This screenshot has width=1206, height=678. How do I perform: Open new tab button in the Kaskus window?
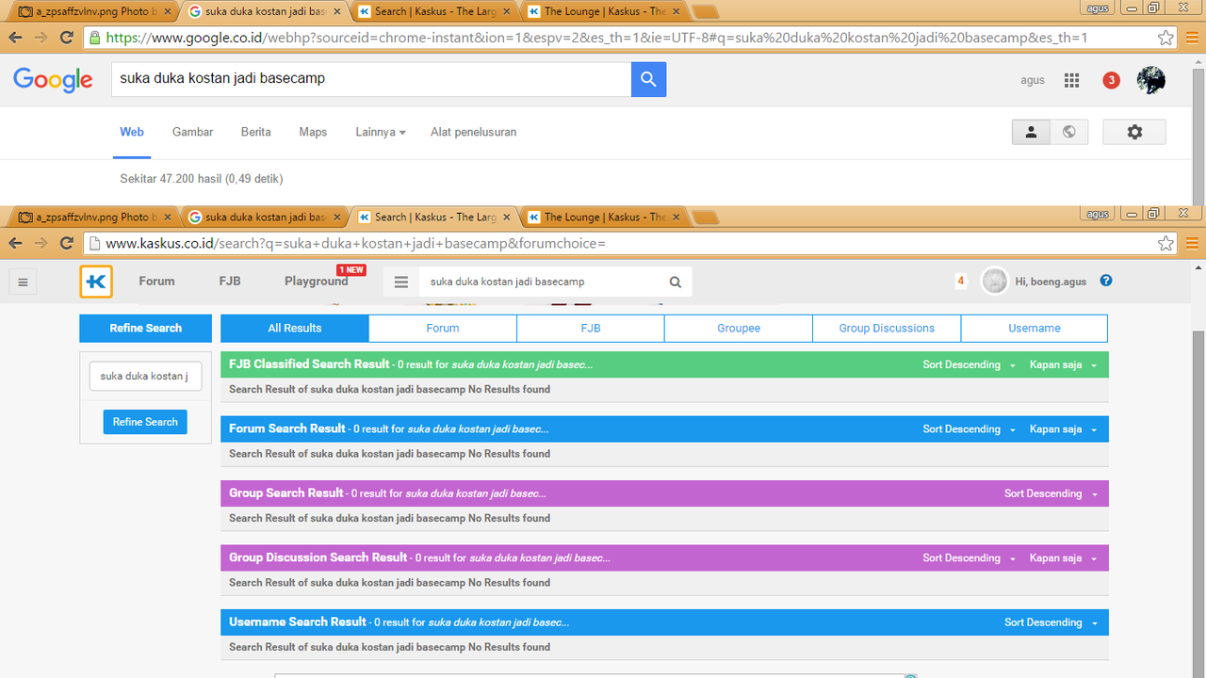(x=705, y=218)
